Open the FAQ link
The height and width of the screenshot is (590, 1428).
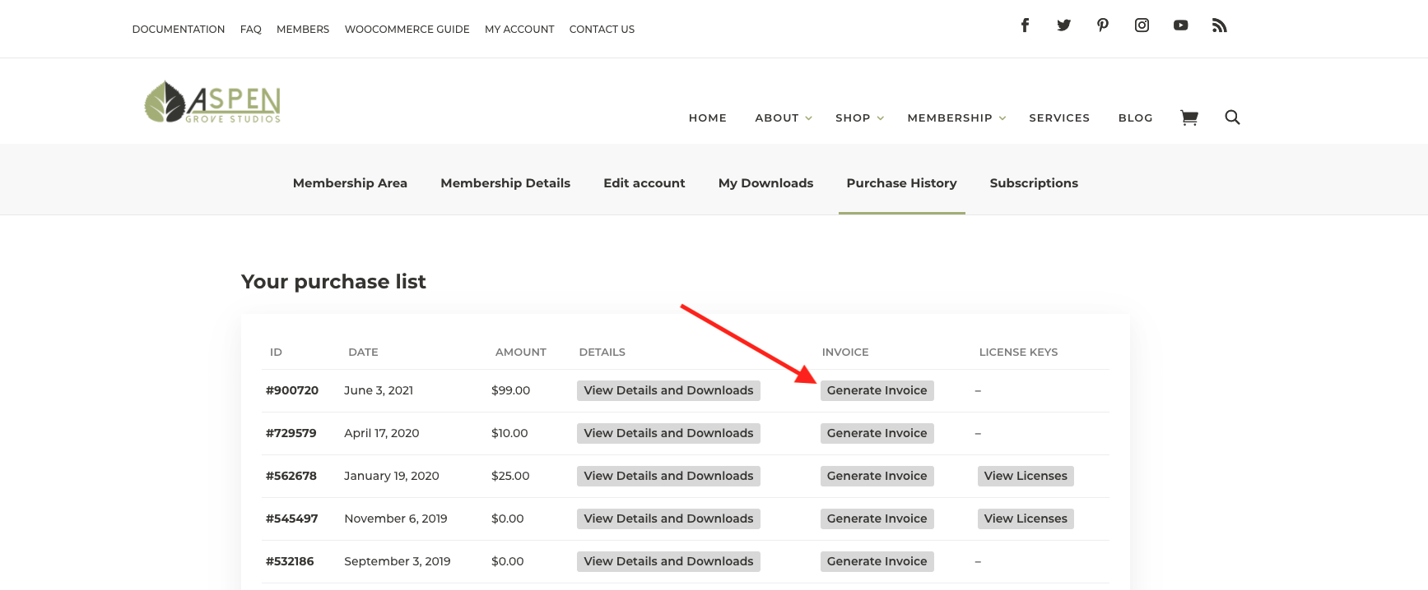coord(251,30)
